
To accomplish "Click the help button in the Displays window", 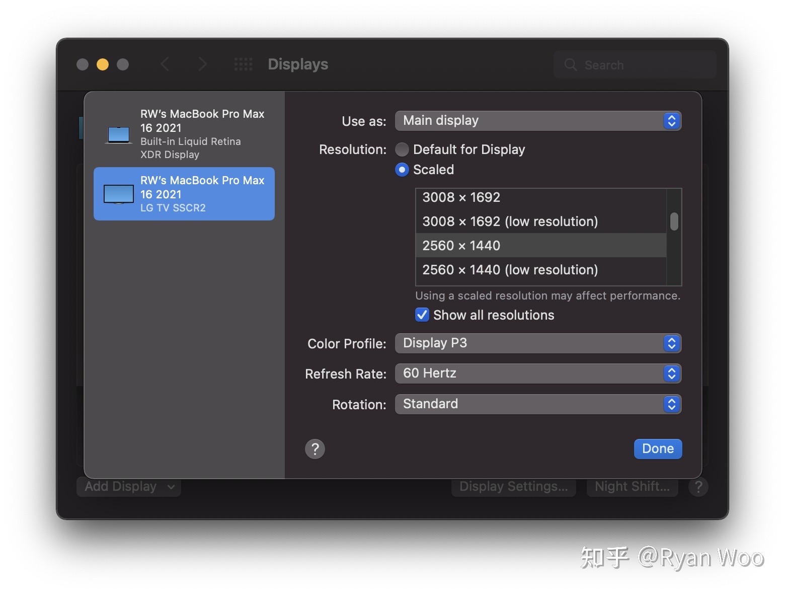I will pyautogui.click(x=698, y=487).
